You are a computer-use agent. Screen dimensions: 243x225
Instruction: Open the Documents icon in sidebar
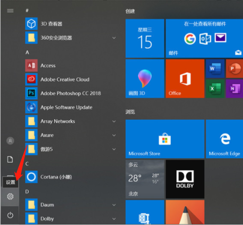[10, 159]
